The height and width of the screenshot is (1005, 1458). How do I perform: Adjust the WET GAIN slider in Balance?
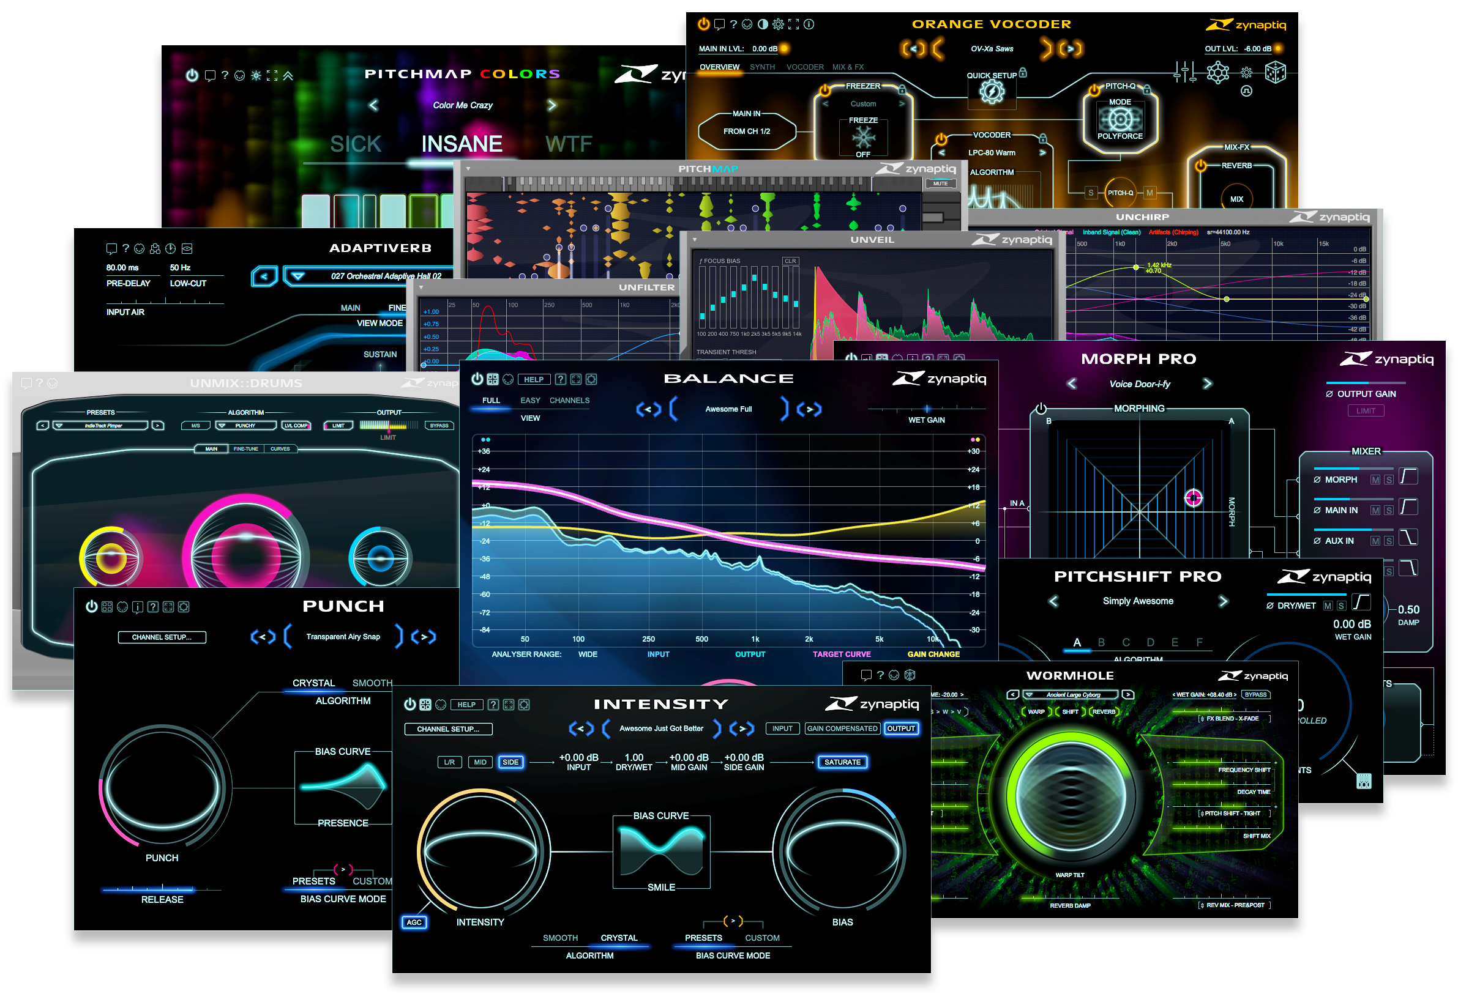coord(926,409)
